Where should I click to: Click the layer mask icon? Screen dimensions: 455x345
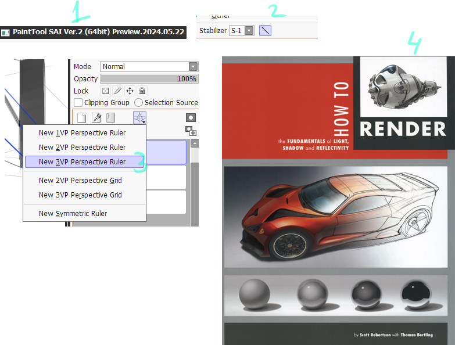pos(191,117)
